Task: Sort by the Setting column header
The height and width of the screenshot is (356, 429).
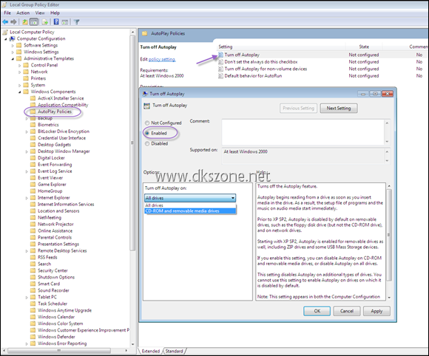Action: 281,47
